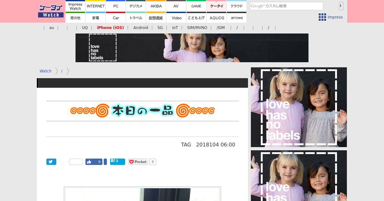384x201 pixels.
Task: Click the upper sidebar love has no labels ad
Action: coord(299,107)
